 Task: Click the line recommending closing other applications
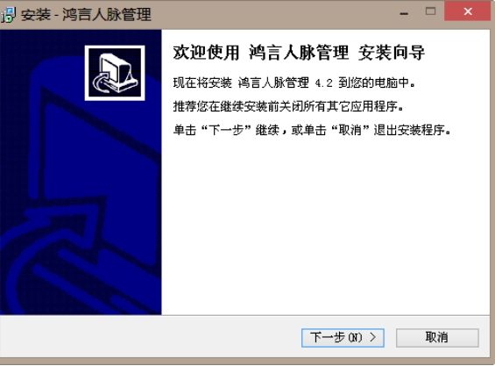click(288, 106)
